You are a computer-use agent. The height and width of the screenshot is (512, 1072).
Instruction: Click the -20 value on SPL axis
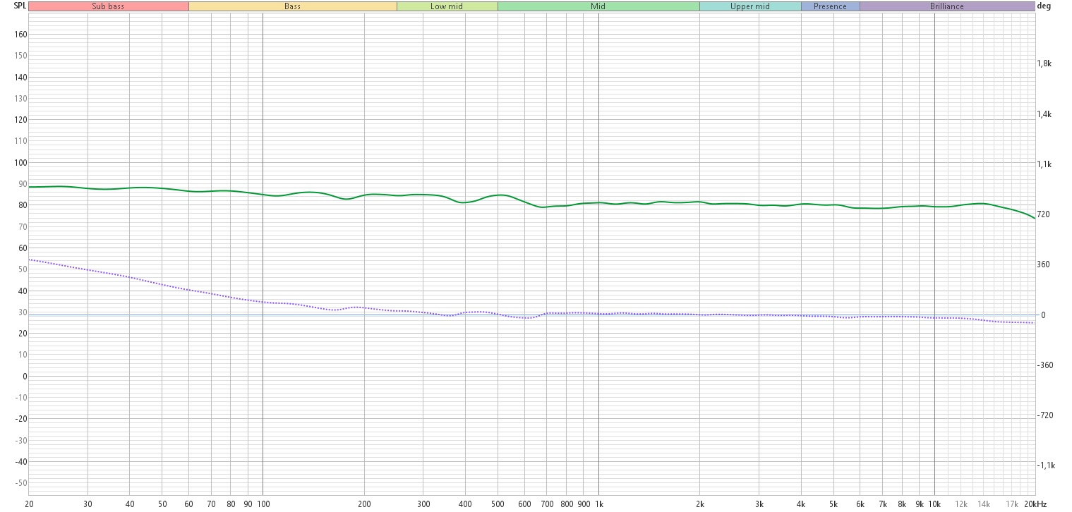(21, 419)
